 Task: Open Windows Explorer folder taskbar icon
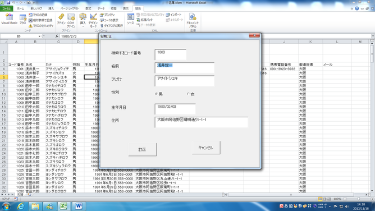(x=35, y=206)
